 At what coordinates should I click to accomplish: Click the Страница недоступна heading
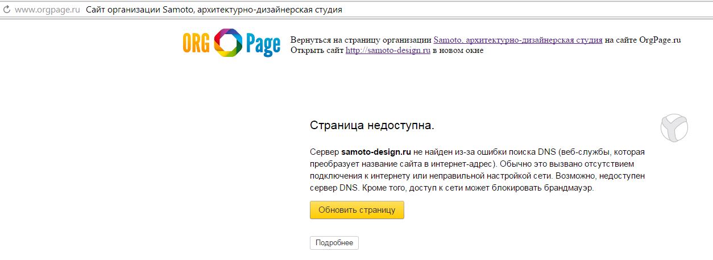pos(372,125)
